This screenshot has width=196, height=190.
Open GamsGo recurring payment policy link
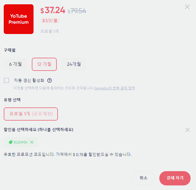(114, 88)
